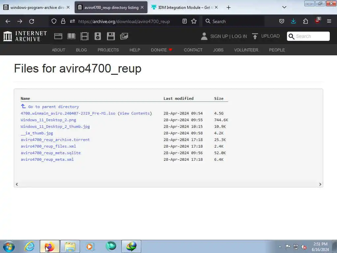Open HELP in the archive nav
The image size is (337, 253).
click(135, 50)
